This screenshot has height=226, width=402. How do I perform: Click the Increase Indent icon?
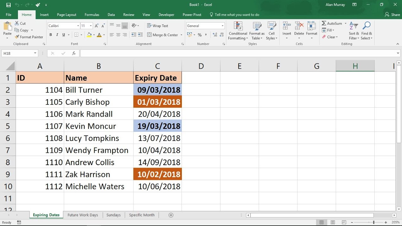[140, 35]
